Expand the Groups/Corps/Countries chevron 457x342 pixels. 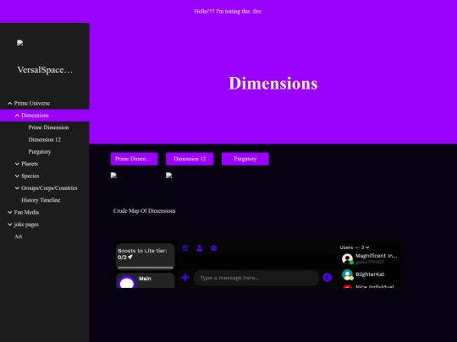click(x=17, y=187)
